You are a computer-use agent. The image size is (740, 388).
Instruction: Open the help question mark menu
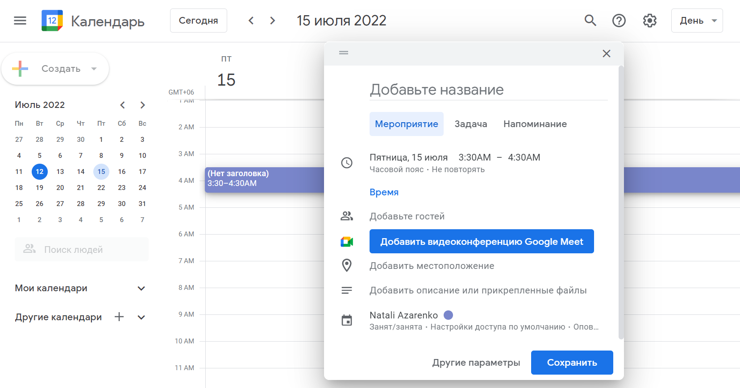click(619, 21)
